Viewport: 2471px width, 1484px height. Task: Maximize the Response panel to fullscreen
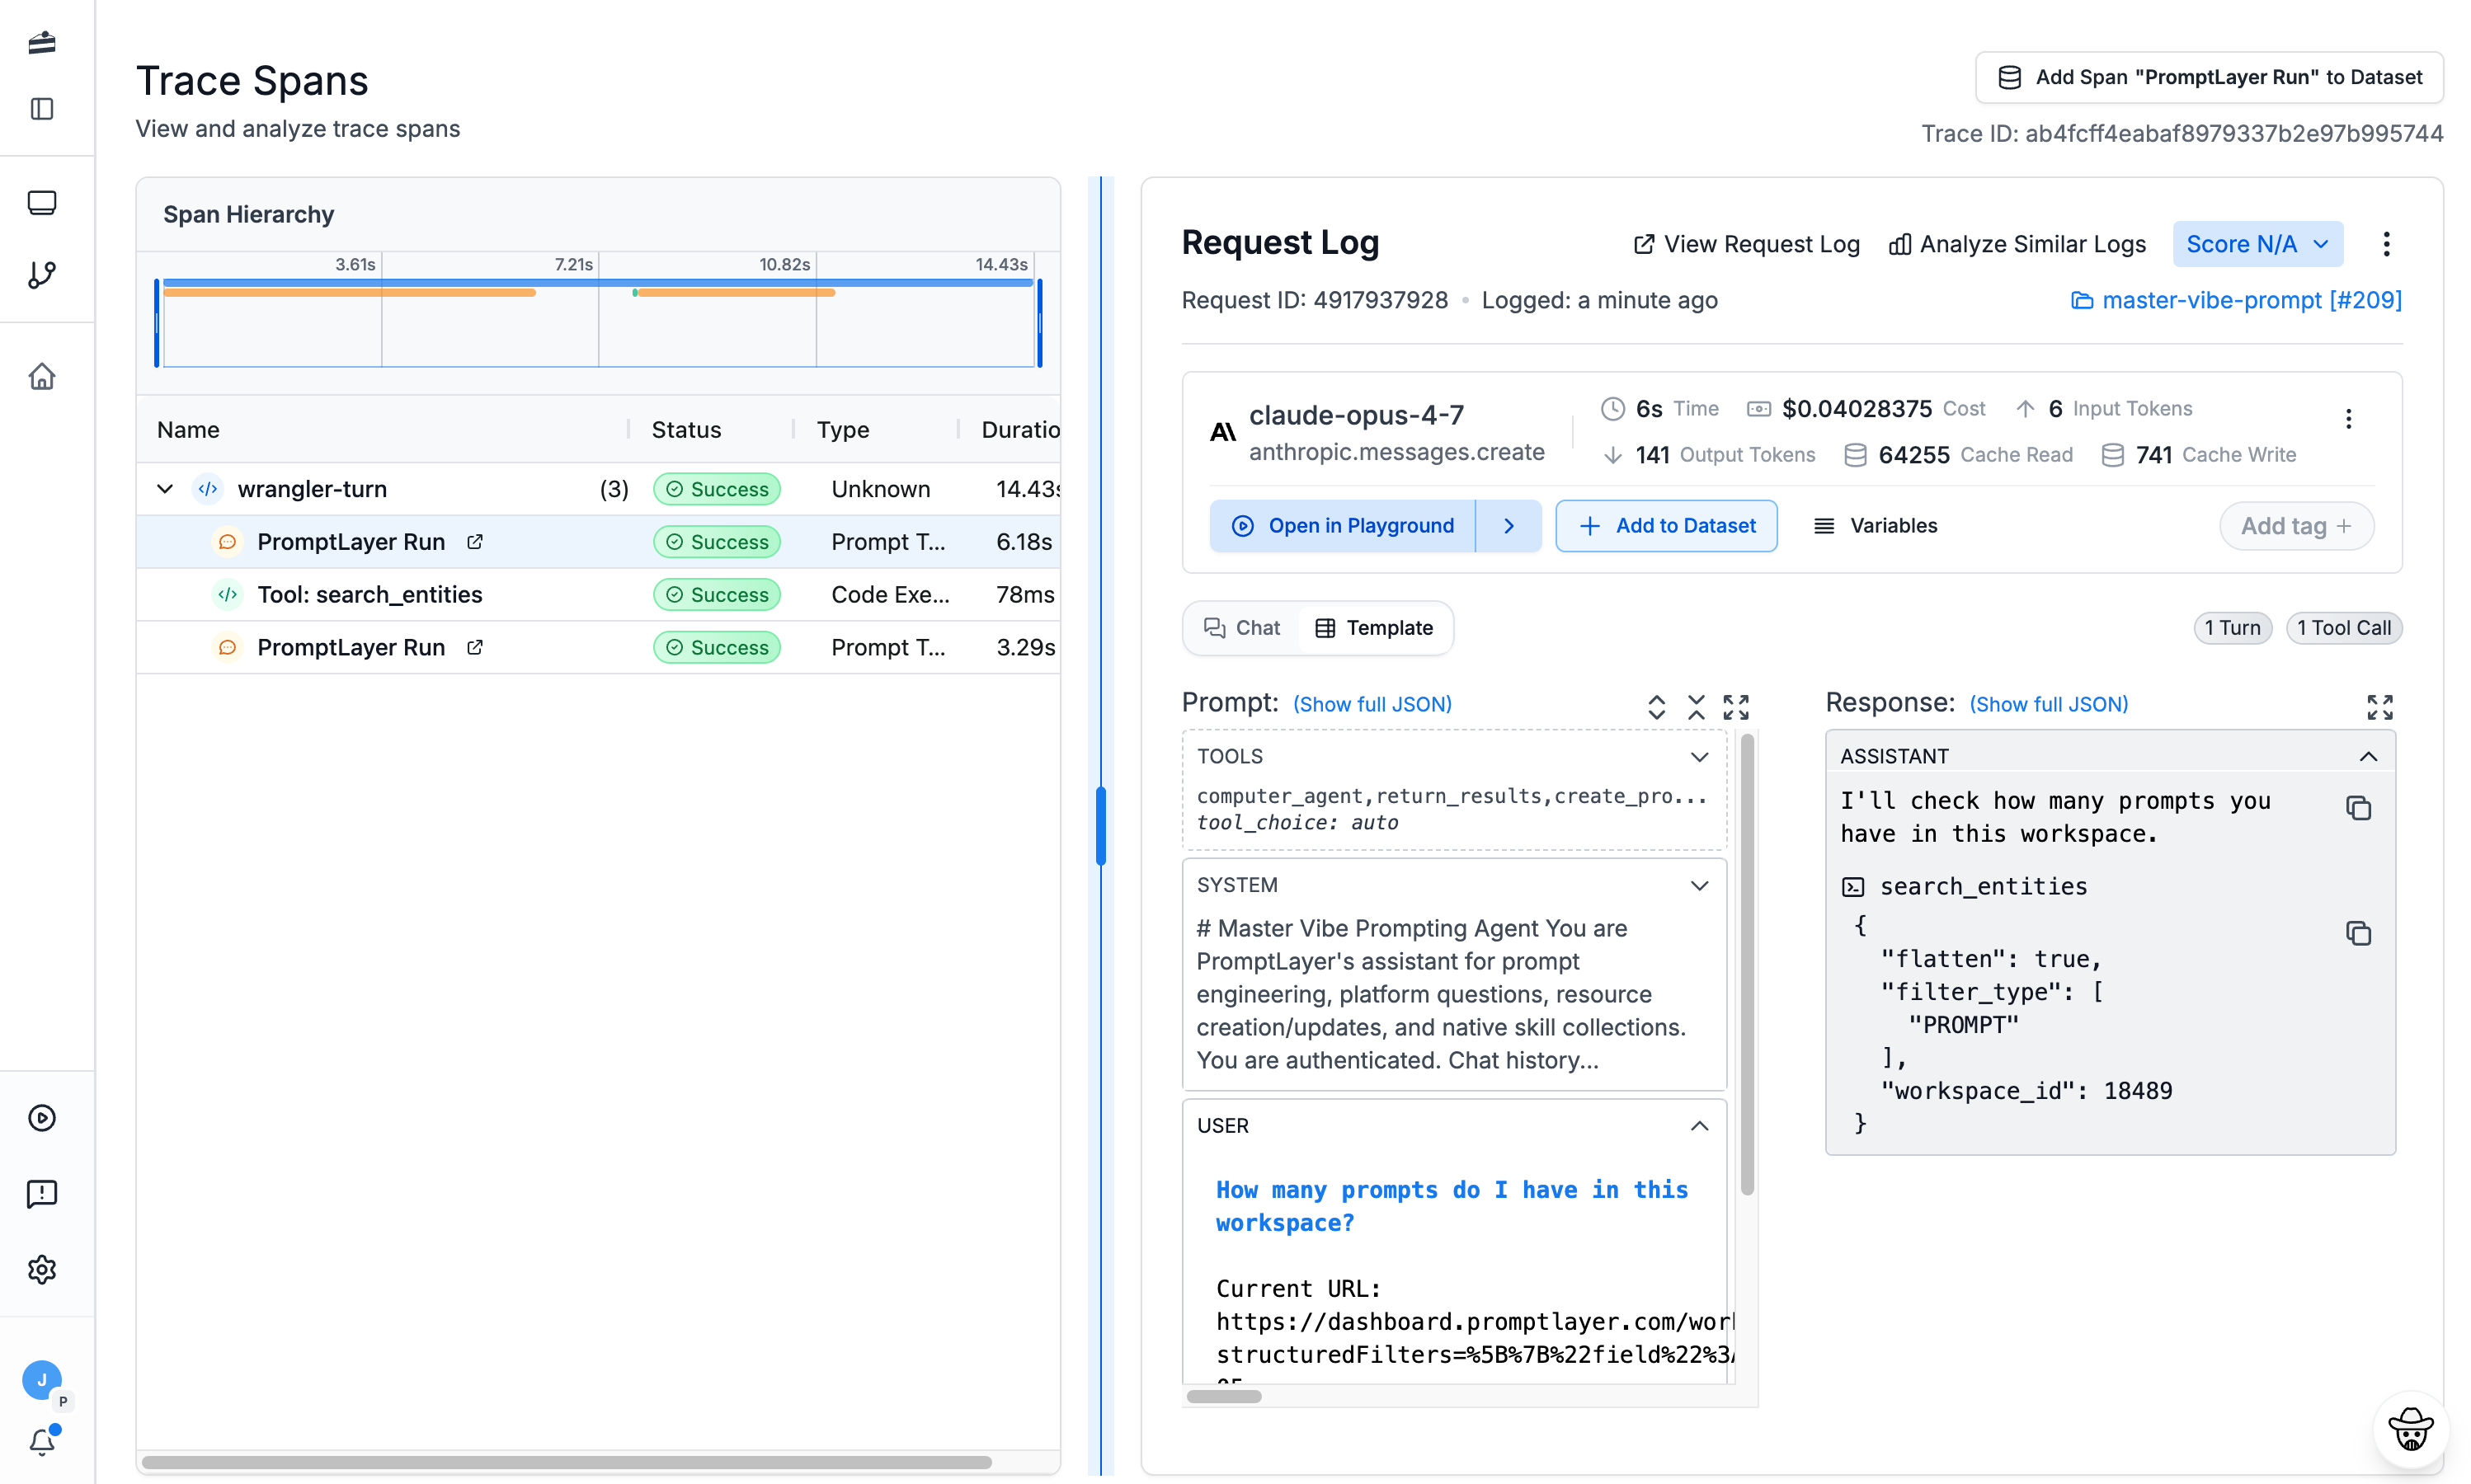tap(2380, 707)
